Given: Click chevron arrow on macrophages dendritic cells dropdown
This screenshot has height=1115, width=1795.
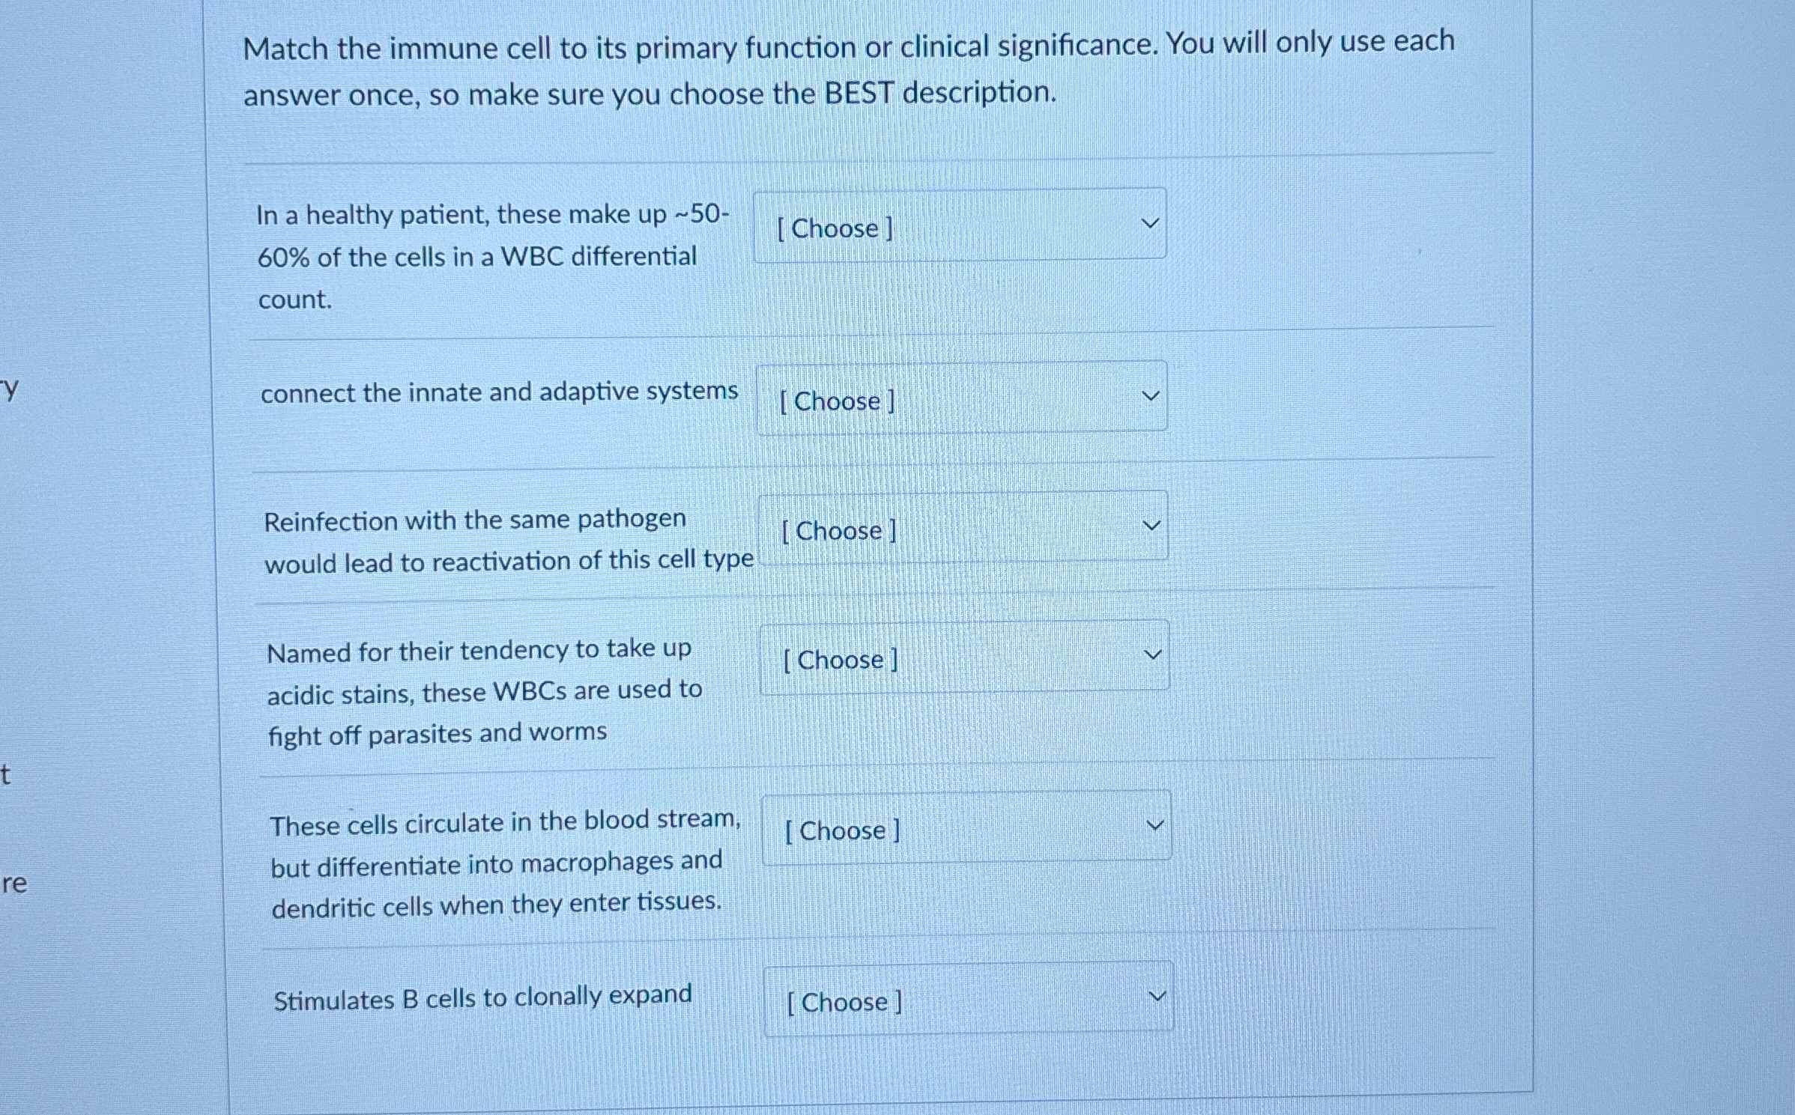Looking at the screenshot, I should point(1155,825).
